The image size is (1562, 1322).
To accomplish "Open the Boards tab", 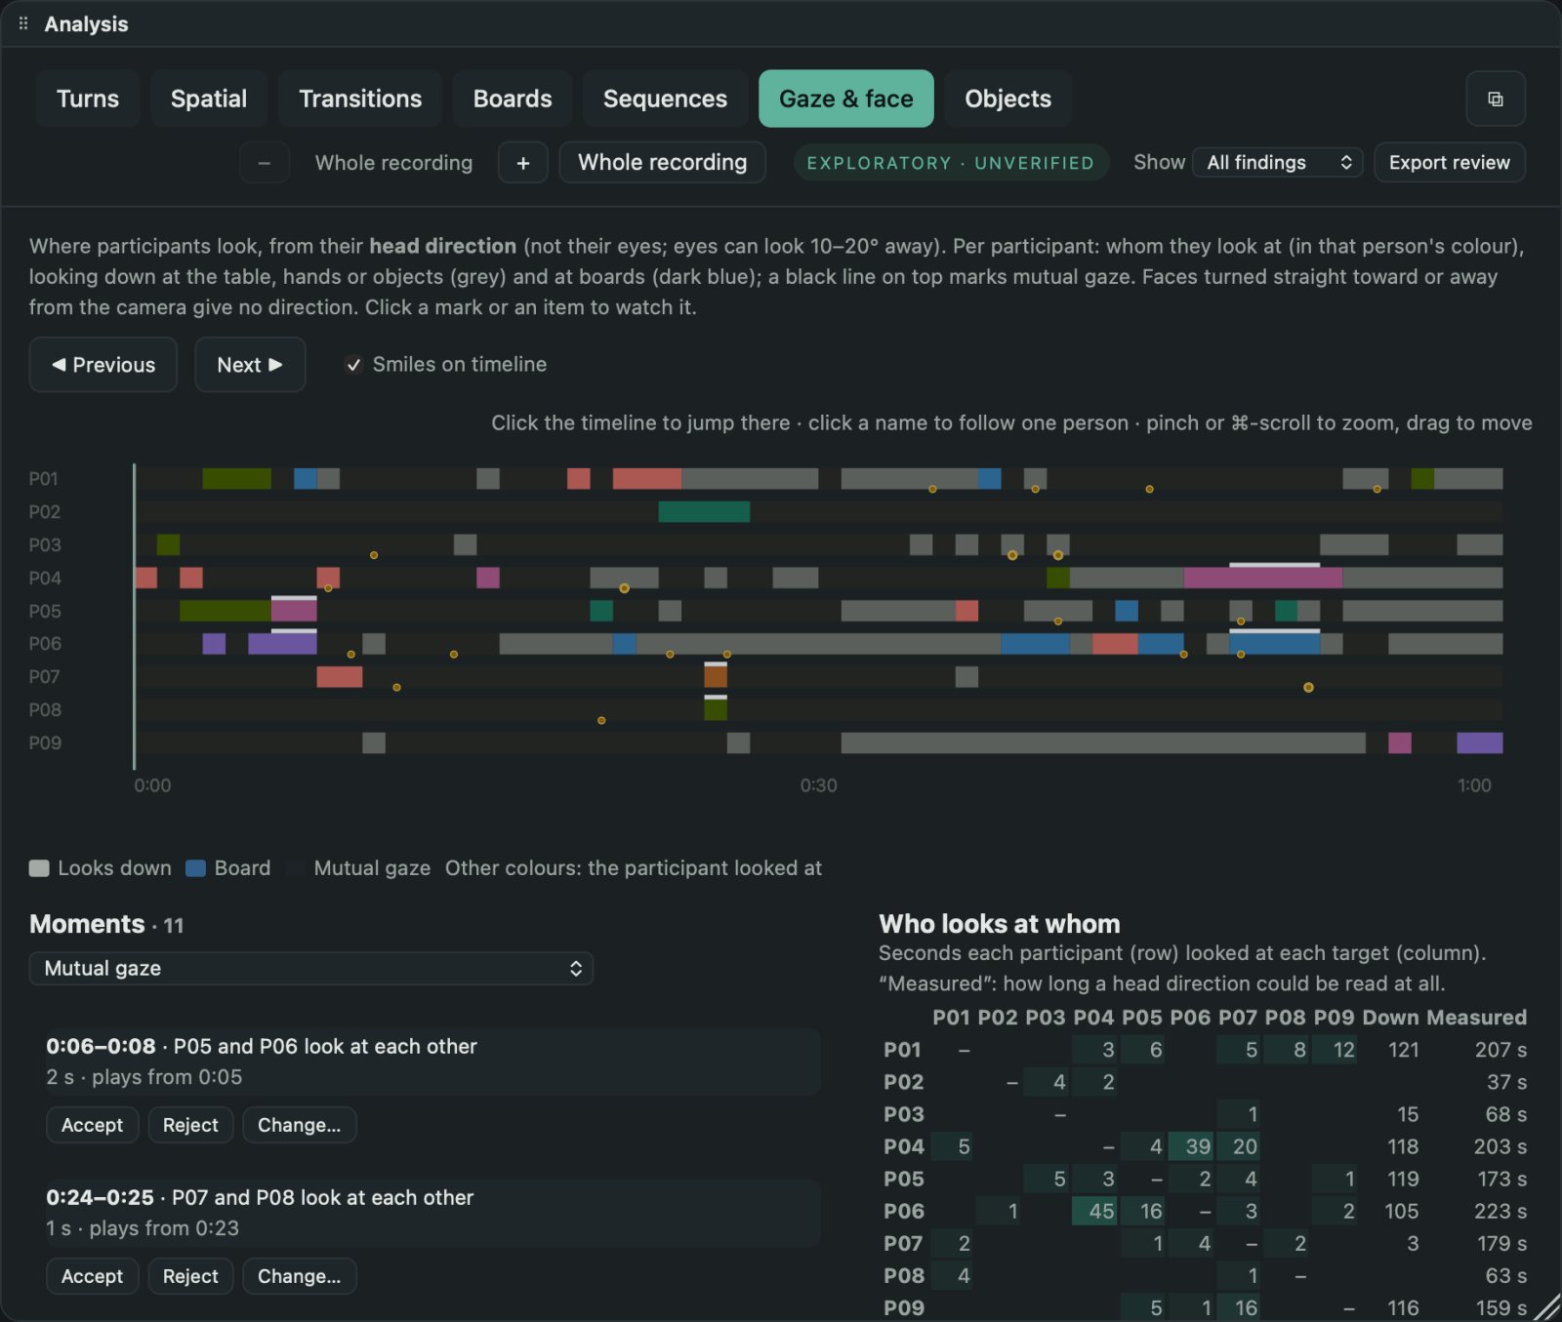I will pos(513,99).
